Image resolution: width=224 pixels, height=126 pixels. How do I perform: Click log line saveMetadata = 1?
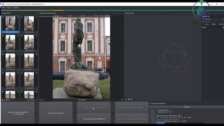(163, 110)
